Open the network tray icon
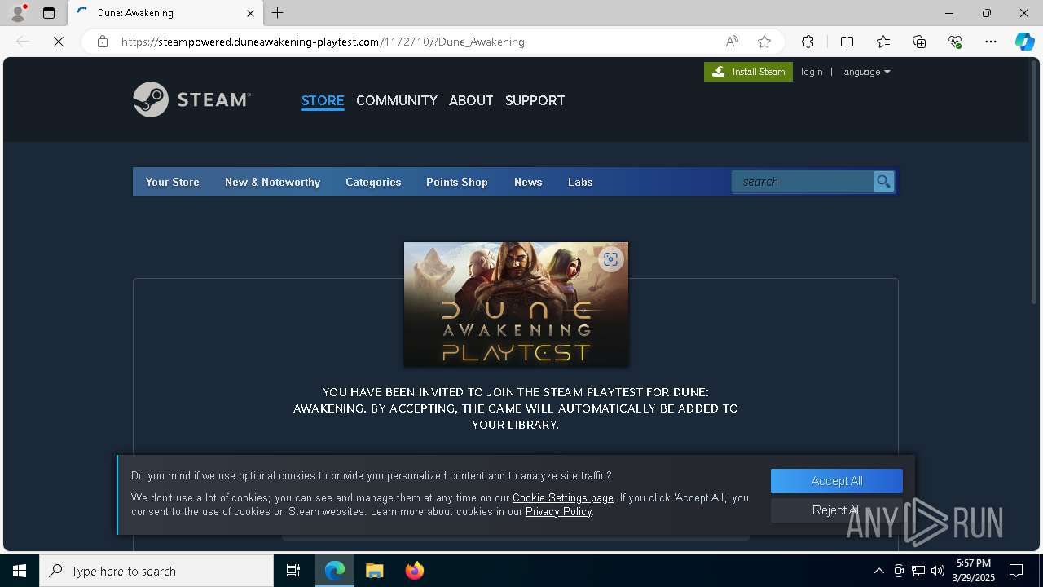The image size is (1043, 587). point(918,571)
